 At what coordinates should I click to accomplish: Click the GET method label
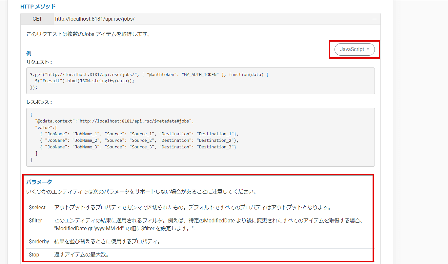[37, 19]
